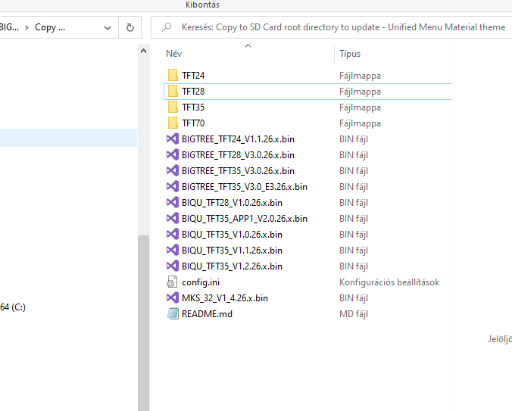Click the navigation pane scrollbar thumb

click(x=143, y=323)
